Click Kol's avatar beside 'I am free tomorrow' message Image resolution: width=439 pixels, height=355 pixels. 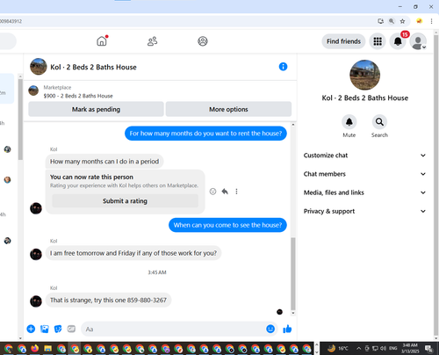[x=36, y=254]
